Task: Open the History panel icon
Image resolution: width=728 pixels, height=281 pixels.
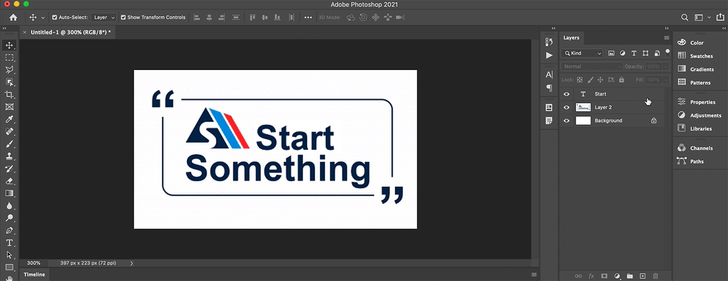Action: (549, 42)
